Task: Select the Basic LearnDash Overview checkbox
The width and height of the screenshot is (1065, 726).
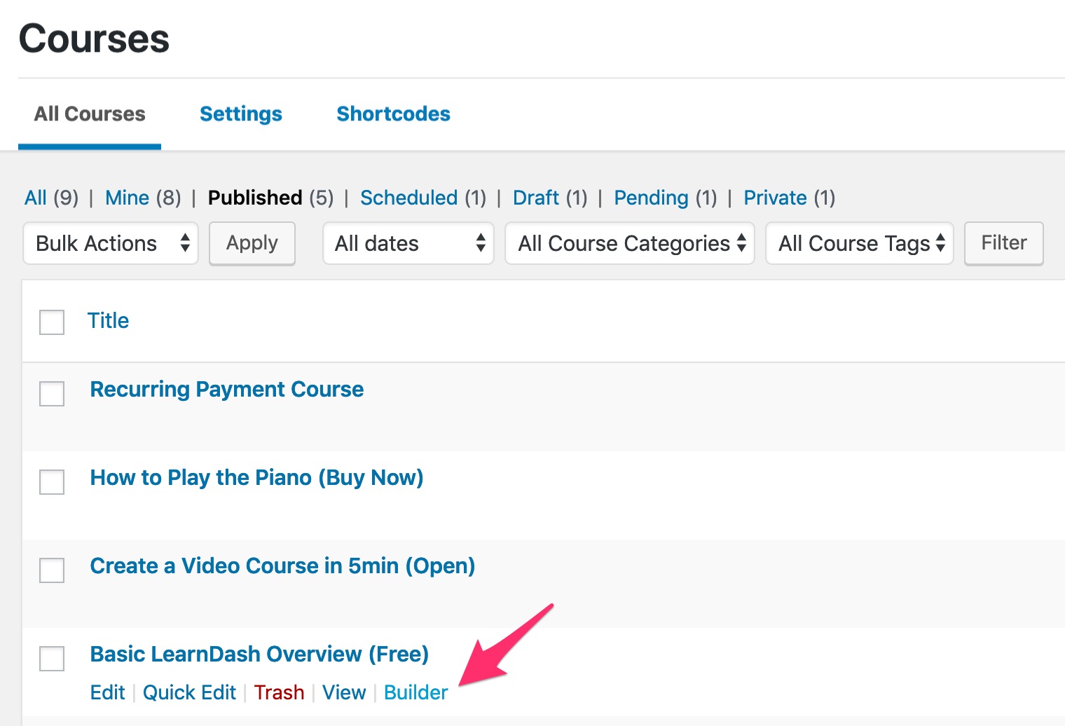Action: [51, 659]
